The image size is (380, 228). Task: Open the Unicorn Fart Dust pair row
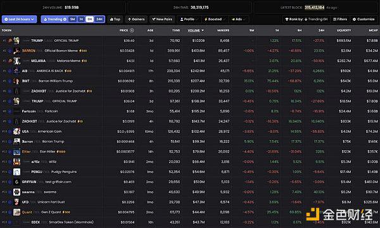[190, 202]
